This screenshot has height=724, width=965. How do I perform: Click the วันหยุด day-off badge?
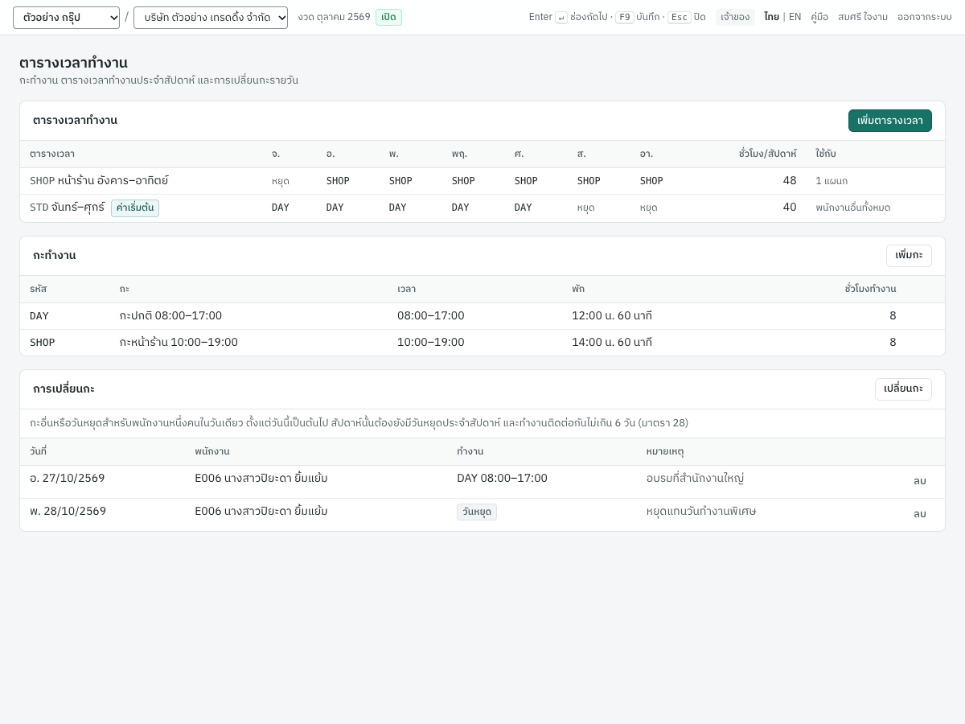[x=477, y=512]
